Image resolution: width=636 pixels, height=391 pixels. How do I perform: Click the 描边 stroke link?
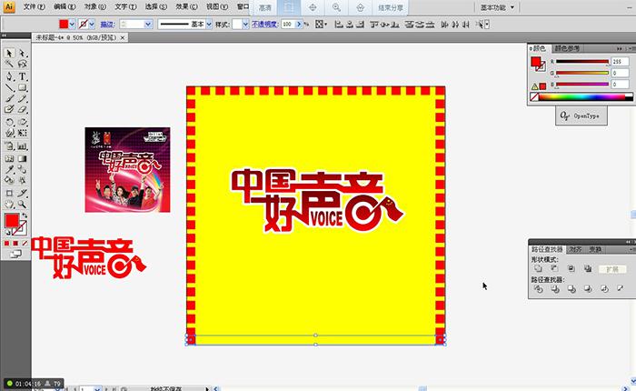click(107, 25)
